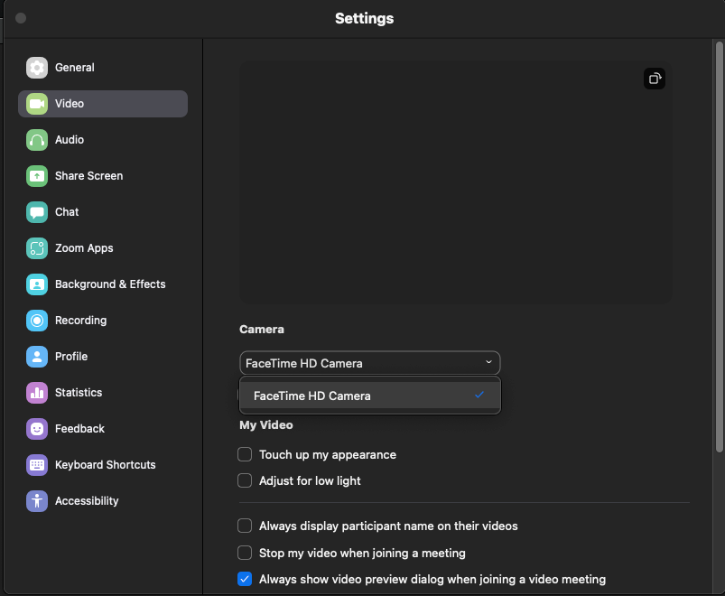The height and width of the screenshot is (596, 725).
Task: Uncheck Always show video preview dialog
Action: 245,579
